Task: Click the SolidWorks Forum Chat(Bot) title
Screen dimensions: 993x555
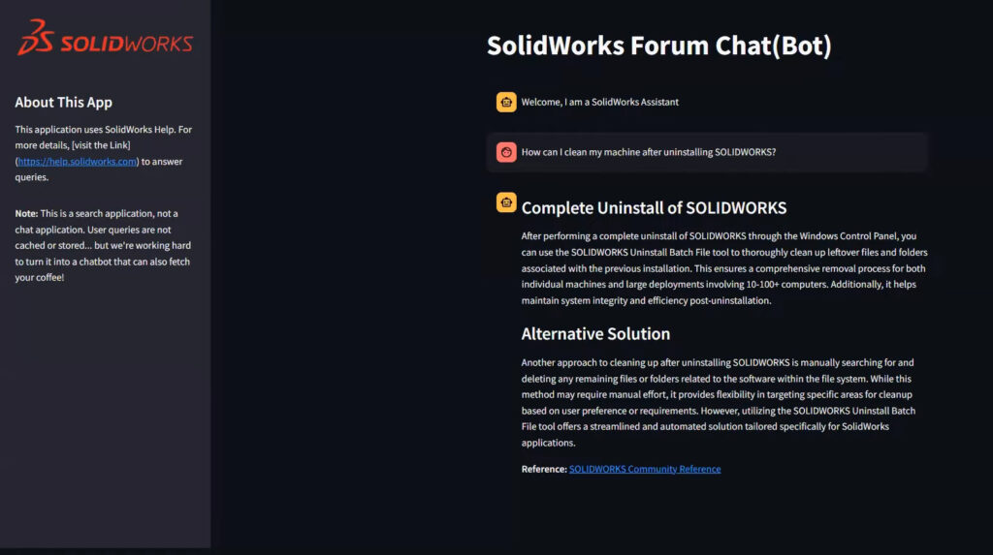Action: tap(658, 46)
